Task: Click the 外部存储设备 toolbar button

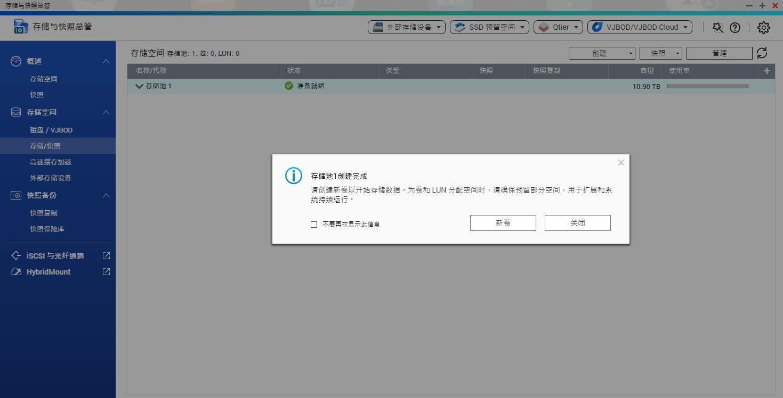Action: click(406, 27)
